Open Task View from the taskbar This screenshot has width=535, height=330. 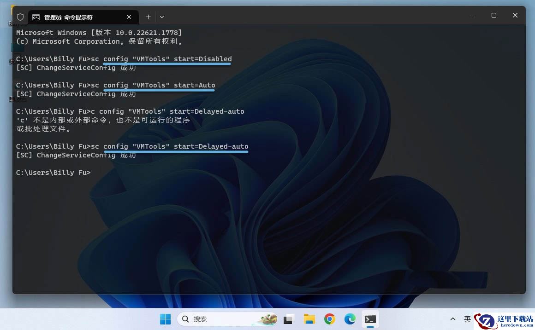[x=288, y=319]
